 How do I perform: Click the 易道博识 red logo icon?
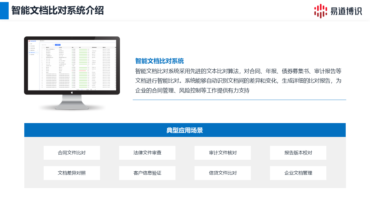[321, 11]
